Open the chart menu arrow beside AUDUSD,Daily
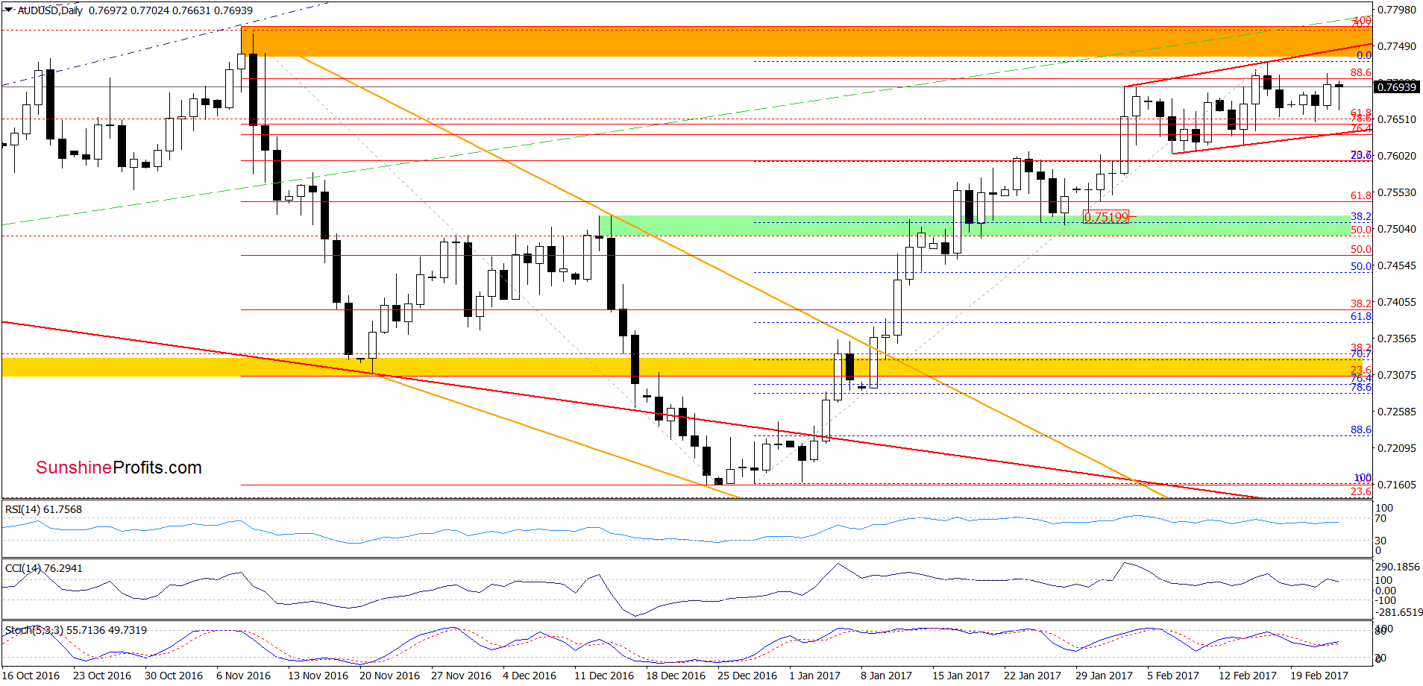Viewport: 1423px width, 686px height. [9, 10]
